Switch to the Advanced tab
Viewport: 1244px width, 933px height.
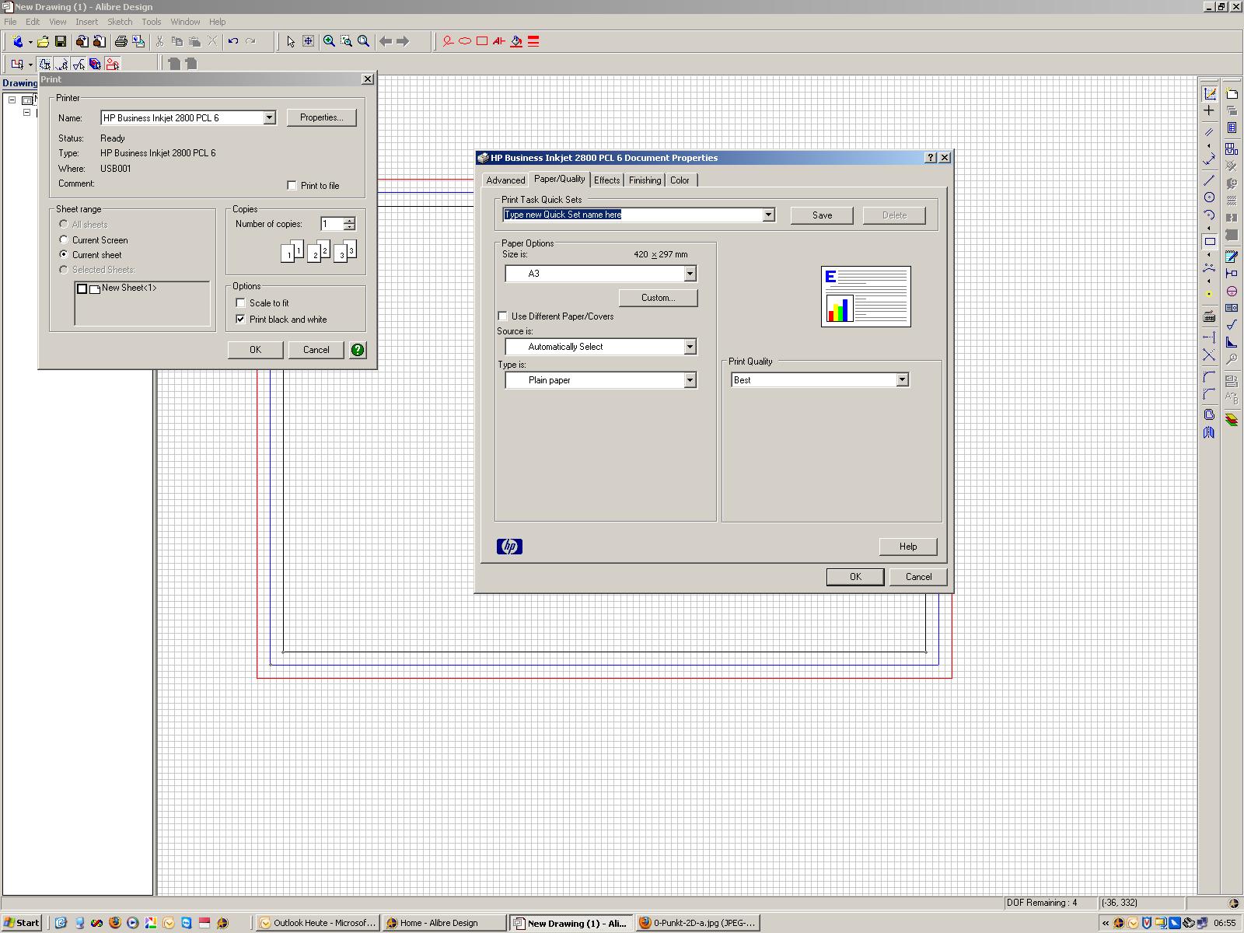tap(505, 180)
